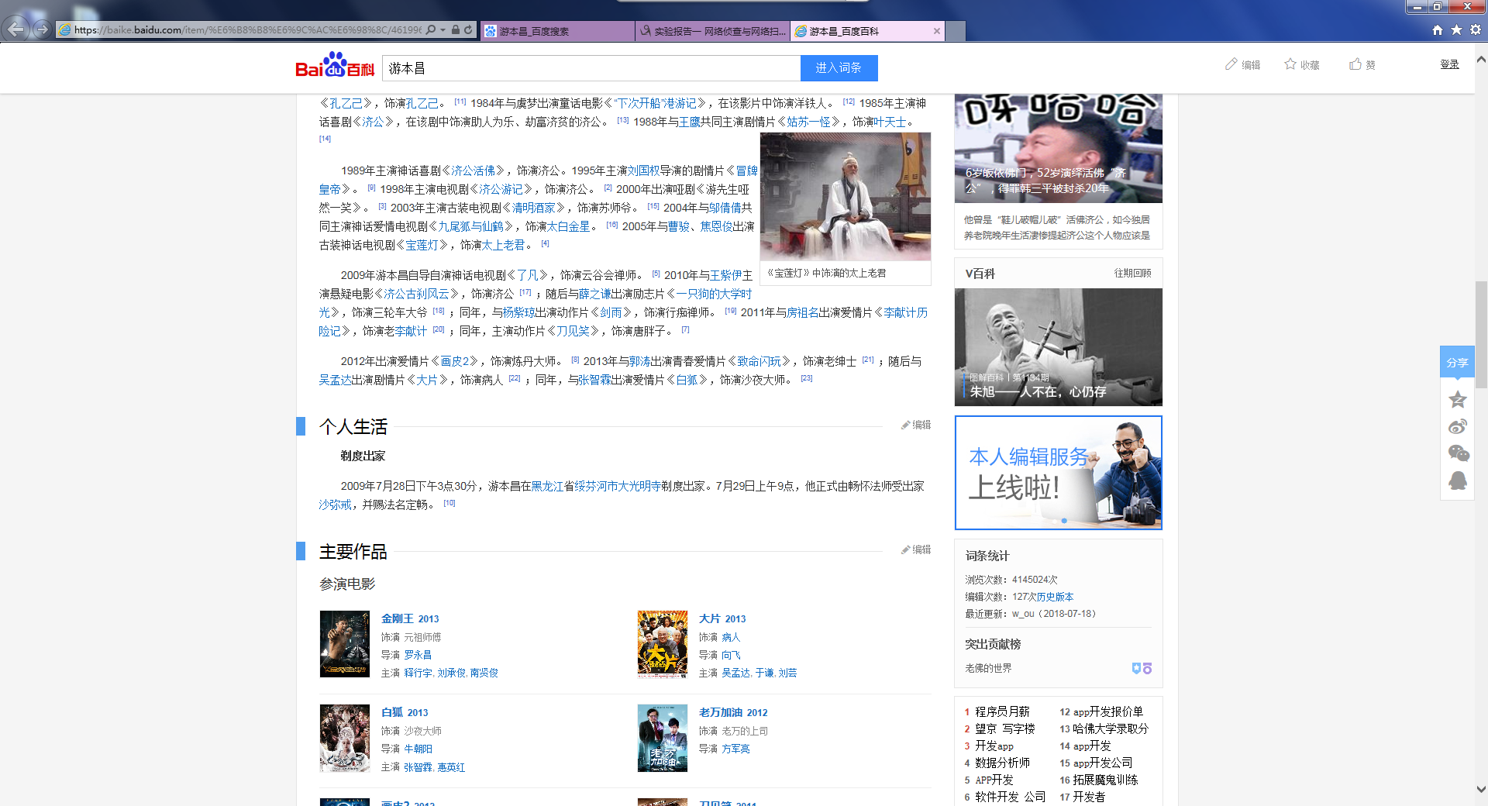Click the address bar search magnifier icon
Viewport: 1488px width, 806px height.
[431, 30]
